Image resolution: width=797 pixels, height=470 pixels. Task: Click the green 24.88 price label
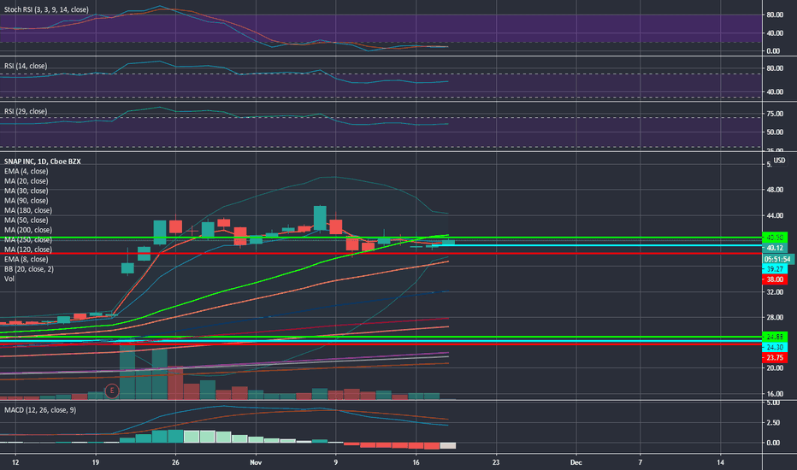(775, 337)
